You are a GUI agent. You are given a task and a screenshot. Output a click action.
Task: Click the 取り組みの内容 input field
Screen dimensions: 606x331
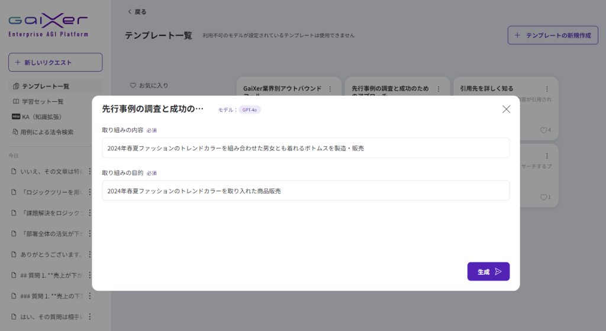tap(305, 148)
